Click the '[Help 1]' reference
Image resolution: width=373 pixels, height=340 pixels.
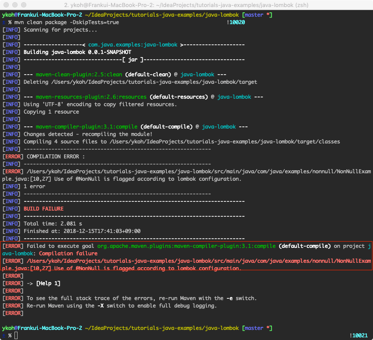point(48,283)
